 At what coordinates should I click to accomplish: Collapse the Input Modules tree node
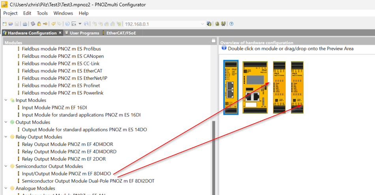pyautogui.click(x=6, y=100)
